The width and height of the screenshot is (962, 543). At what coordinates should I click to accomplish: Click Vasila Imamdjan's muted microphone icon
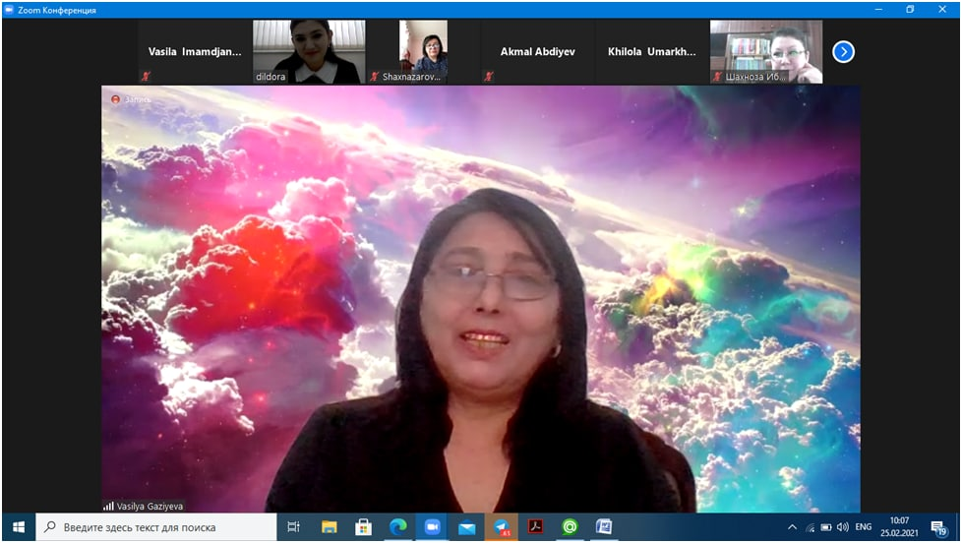pyautogui.click(x=146, y=77)
